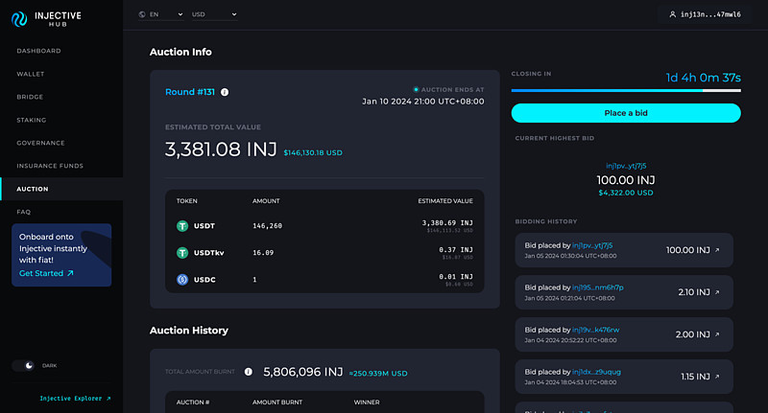Navigate to Insurance Funds
The image size is (768, 413).
coord(50,166)
